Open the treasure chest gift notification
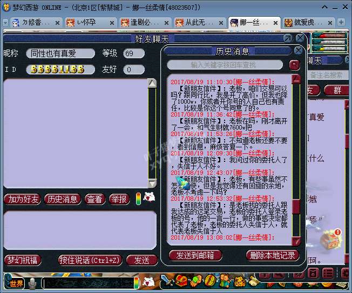Screen dimensions: 352x293 330,240
